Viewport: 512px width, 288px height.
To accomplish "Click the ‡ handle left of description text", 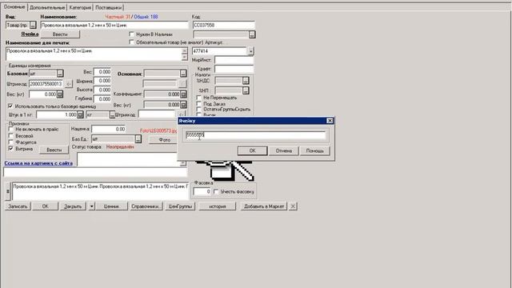I will pyautogui.click(x=8, y=191).
